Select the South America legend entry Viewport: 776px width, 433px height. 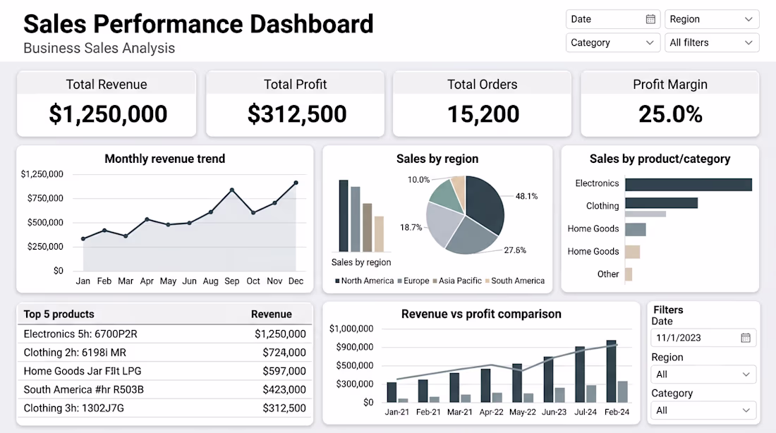point(515,281)
